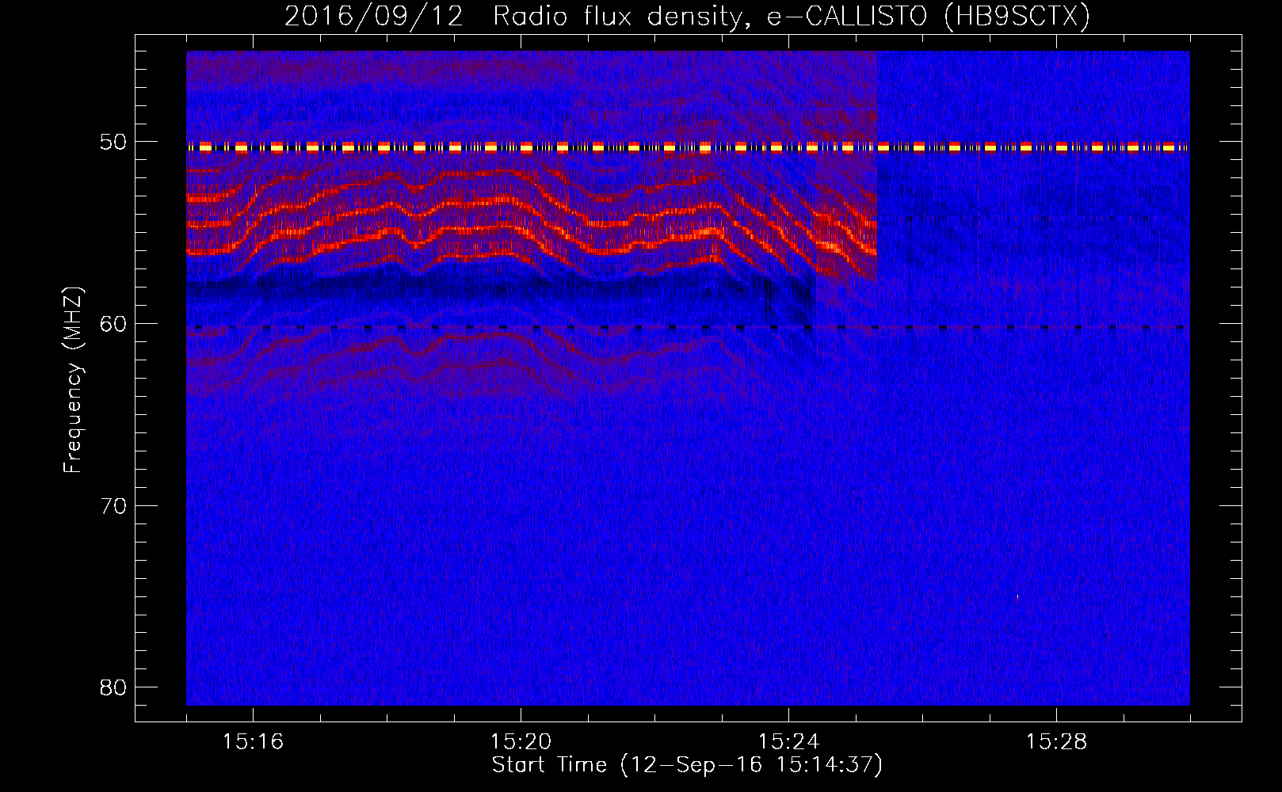Click the '15:16' time tick label
The image size is (1282, 792).
click(x=253, y=742)
